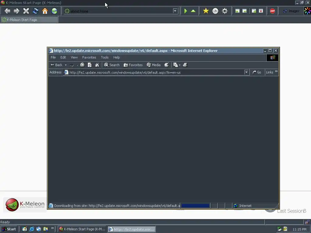Open preferences gear icon in K-Meleon

point(225,11)
